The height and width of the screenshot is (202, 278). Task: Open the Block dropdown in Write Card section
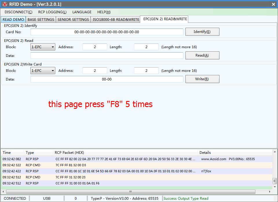pyautogui.click(x=43, y=71)
